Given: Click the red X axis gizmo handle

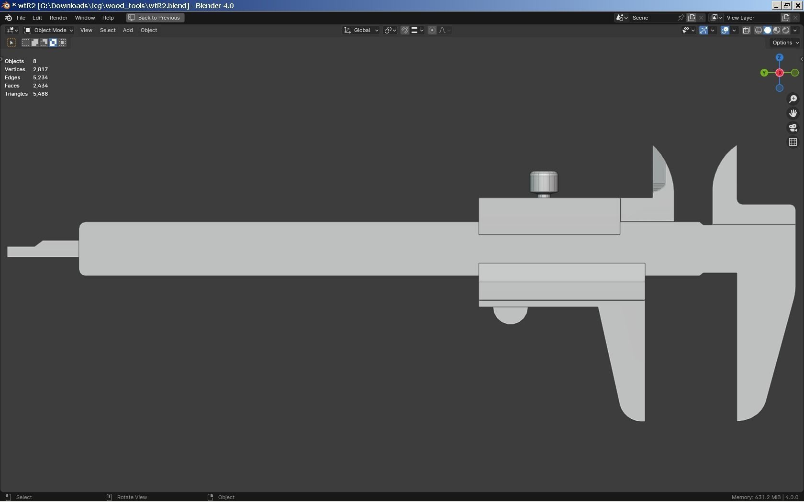Looking at the screenshot, I should pos(780,73).
